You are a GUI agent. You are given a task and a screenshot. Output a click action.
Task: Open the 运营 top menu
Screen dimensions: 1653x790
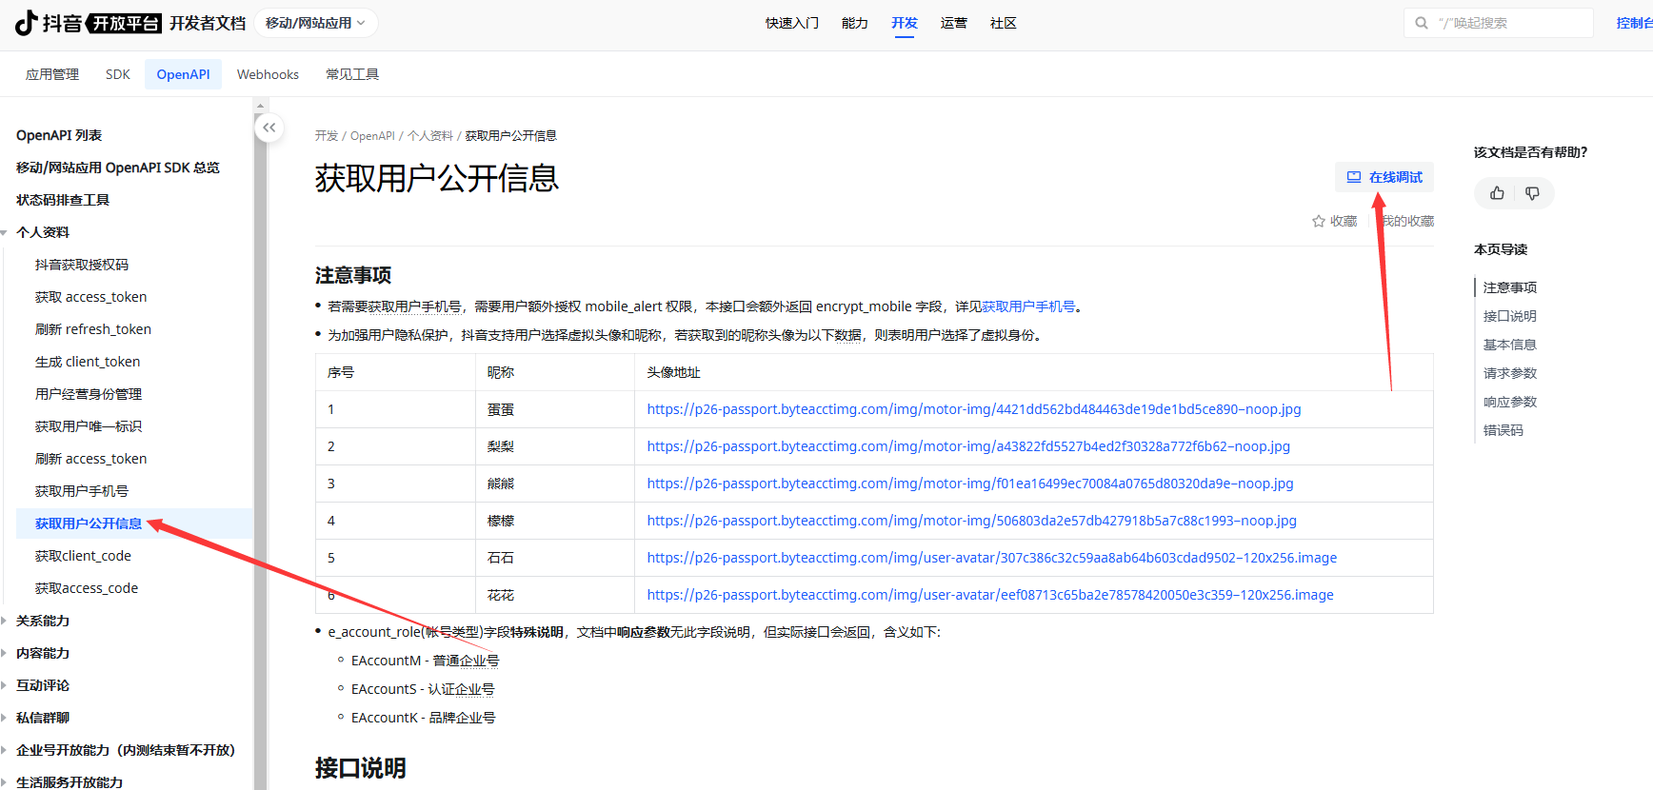(954, 23)
